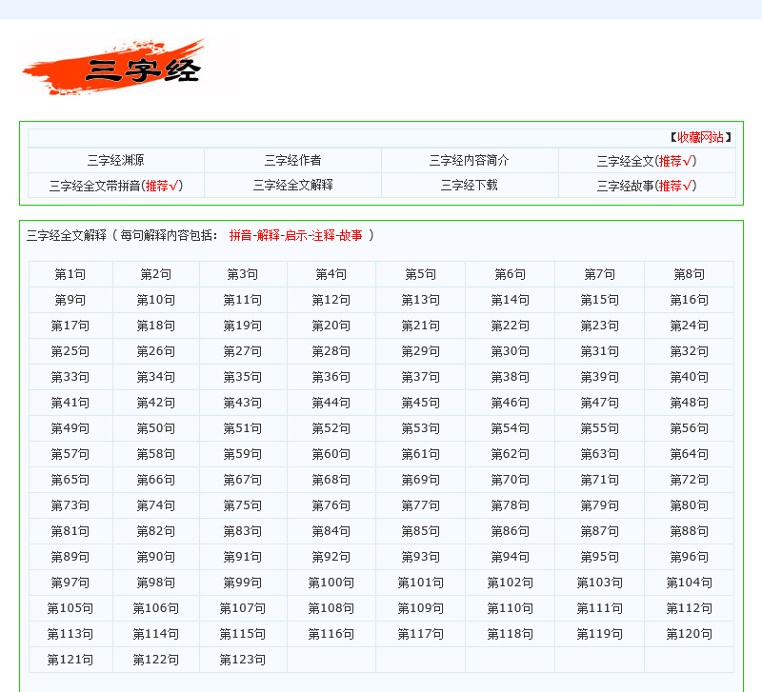Open 第27句 explanation
This screenshot has width=762, height=692.
pos(242,351)
